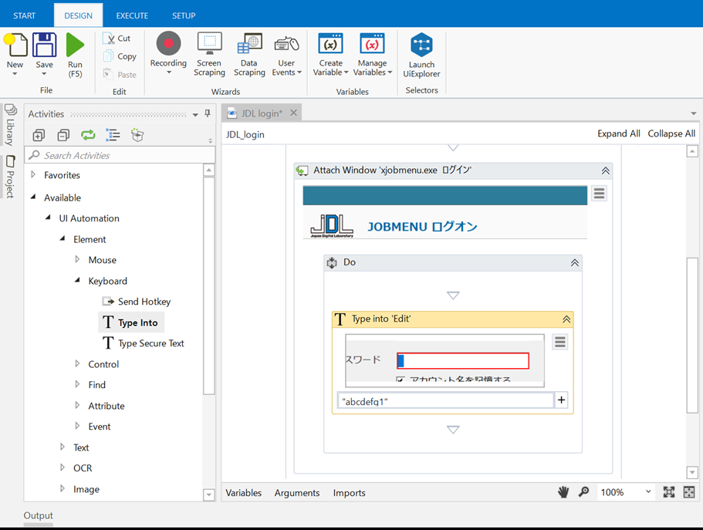Expand the Control activities node
Image resolution: width=703 pixels, height=530 pixels.
click(x=78, y=363)
